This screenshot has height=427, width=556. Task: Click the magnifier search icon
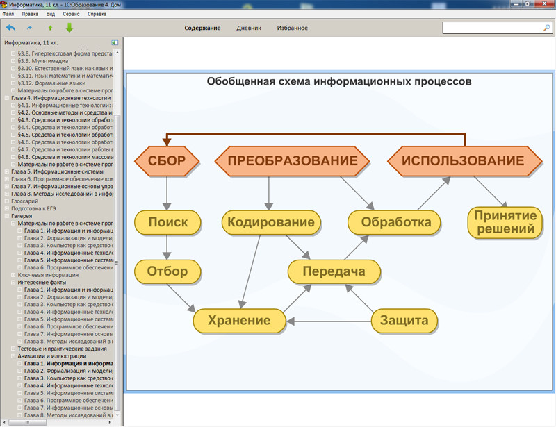pyautogui.click(x=546, y=28)
